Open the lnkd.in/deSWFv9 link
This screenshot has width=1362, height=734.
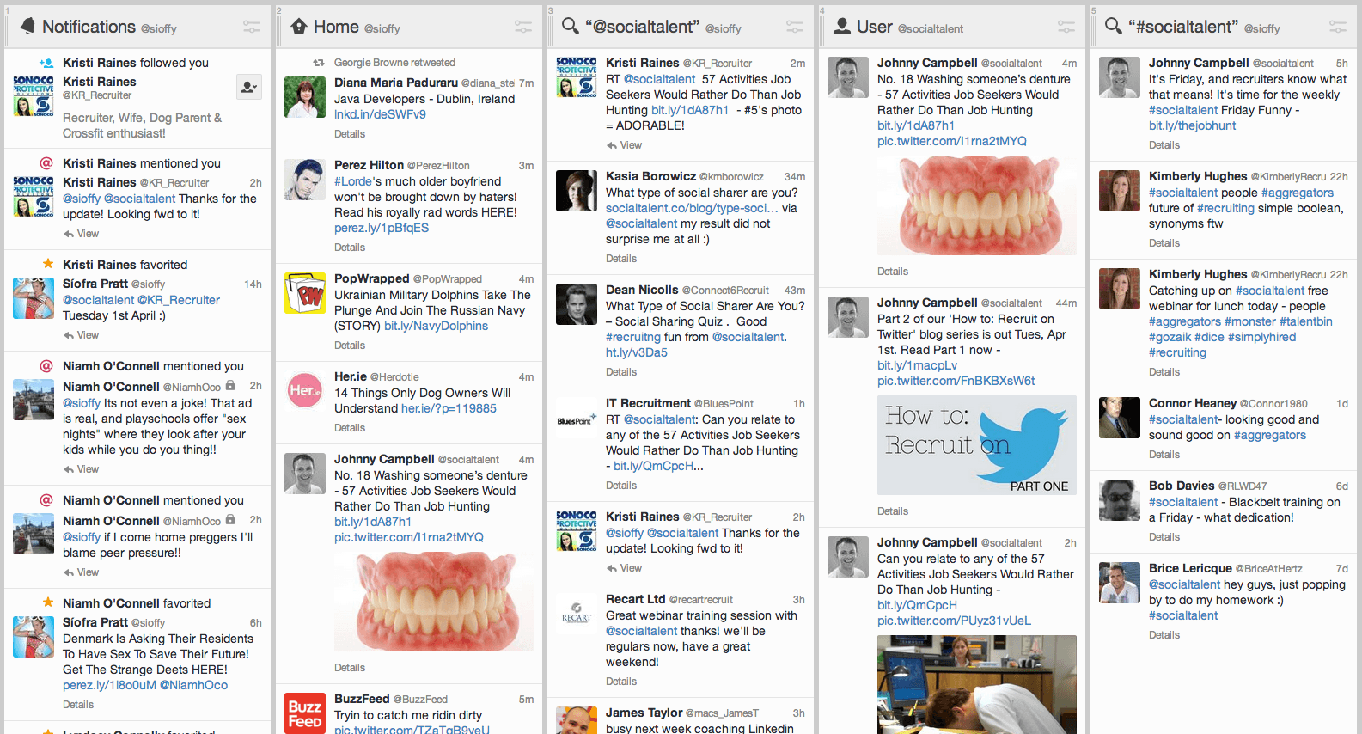(380, 114)
